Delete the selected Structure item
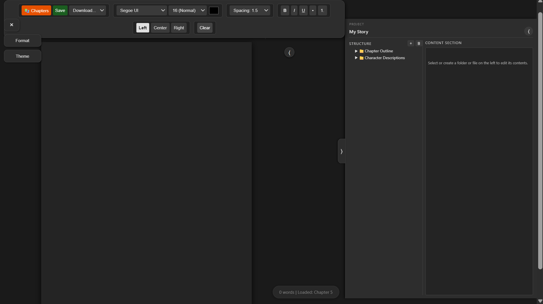543x304 pixels. tap(419, 43)
